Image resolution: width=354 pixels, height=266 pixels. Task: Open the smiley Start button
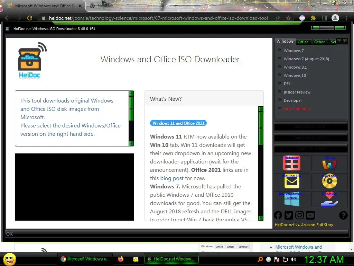tap(9, 259)
